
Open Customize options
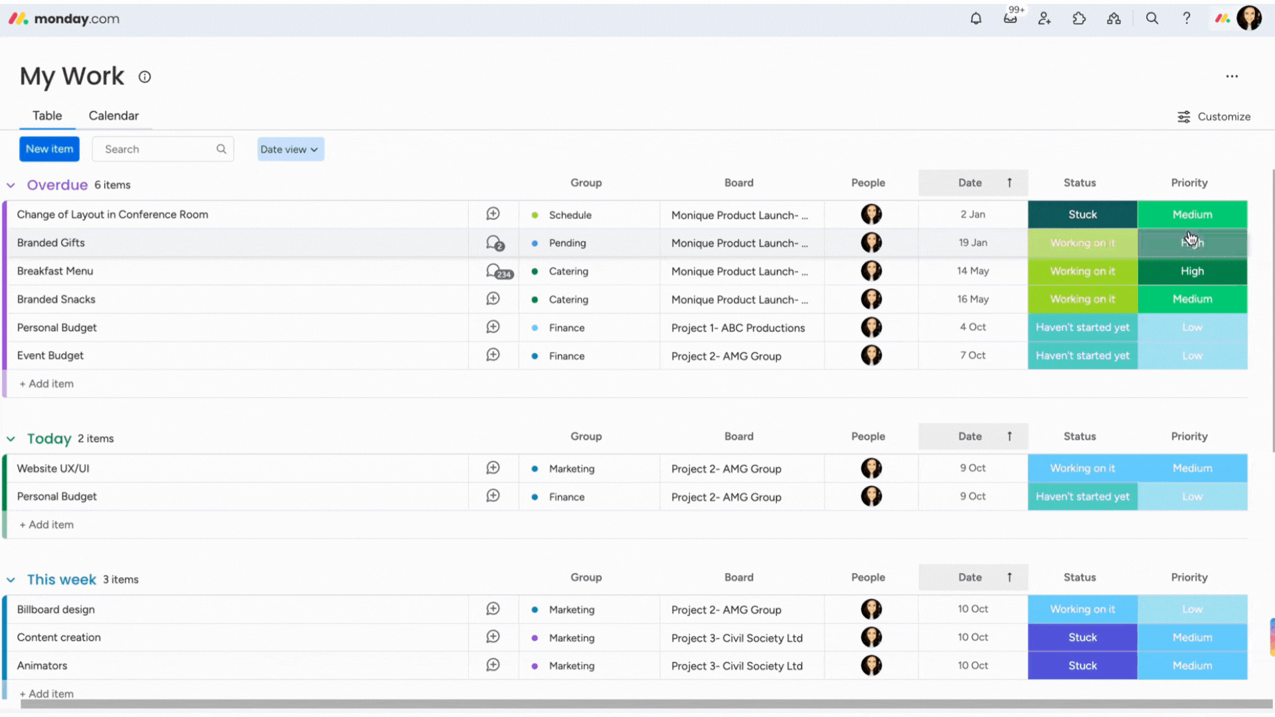click(1215, 116)
